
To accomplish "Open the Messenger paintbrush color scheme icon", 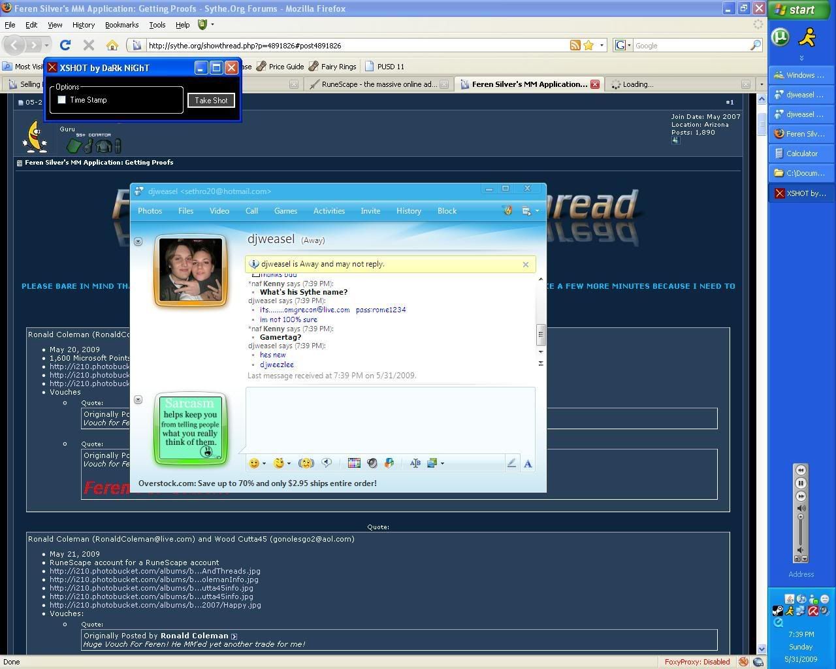I will [x=507, y=210].
